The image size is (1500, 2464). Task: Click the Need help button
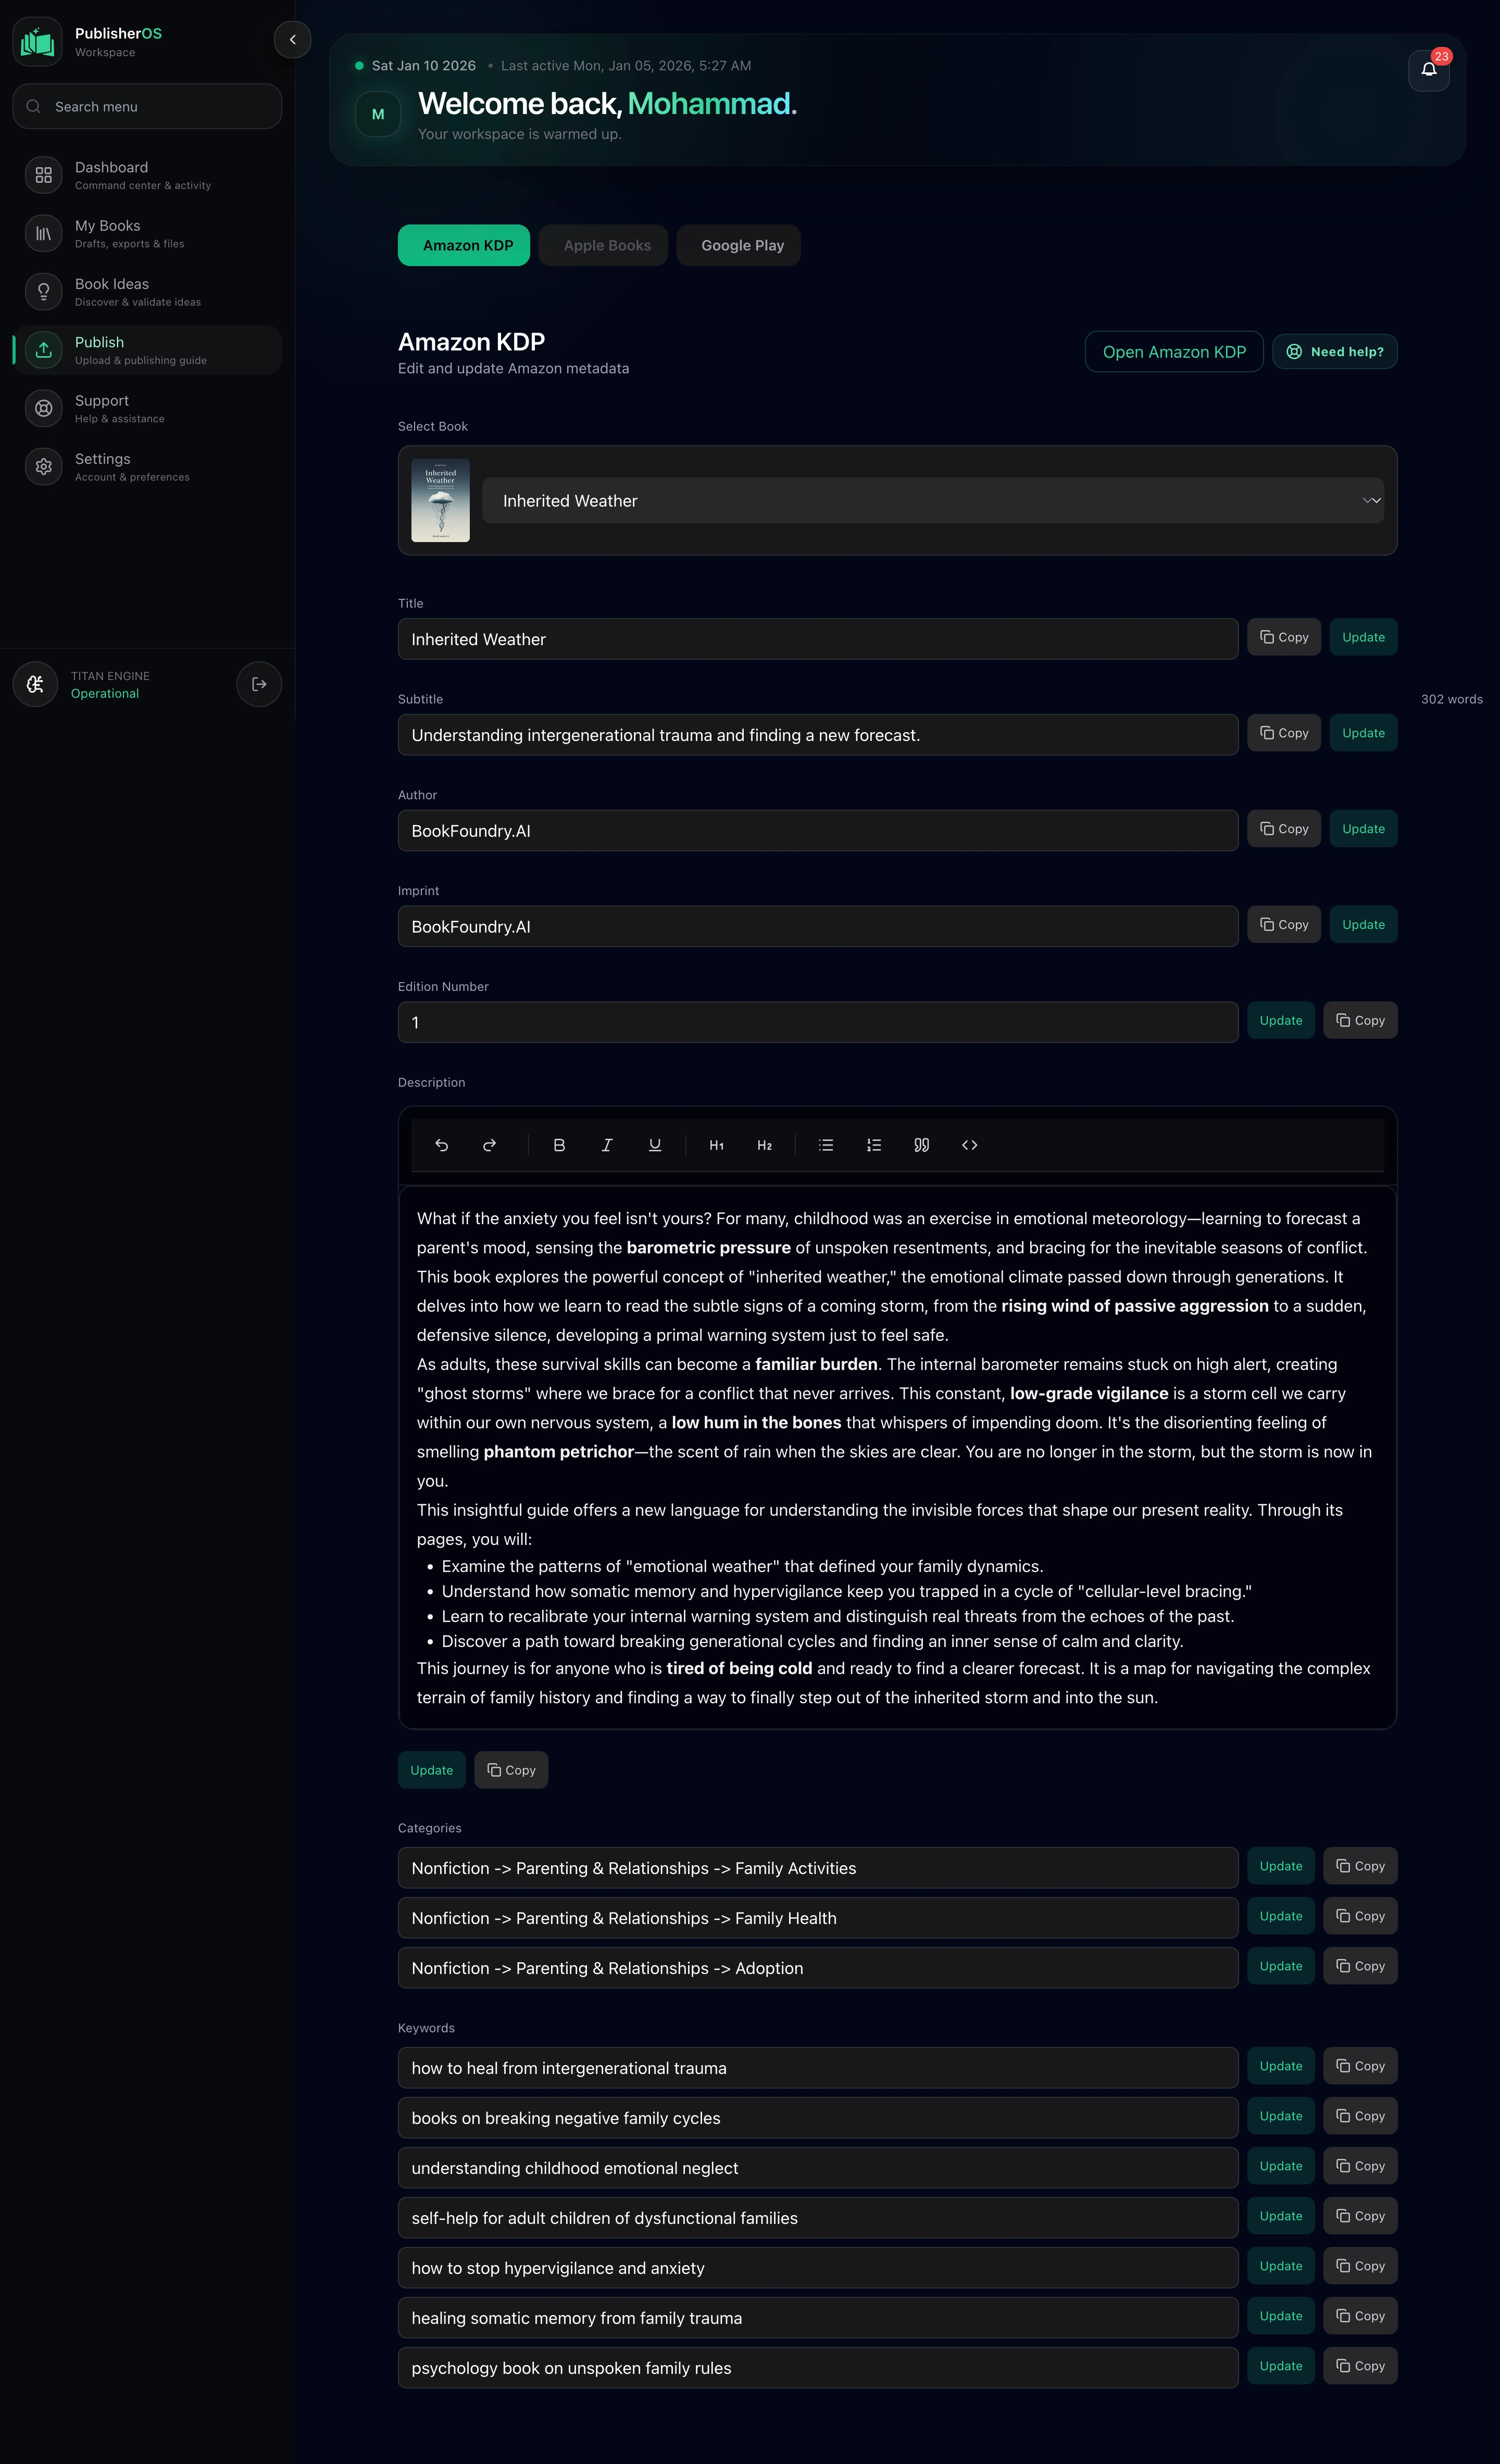[1334, 351]
